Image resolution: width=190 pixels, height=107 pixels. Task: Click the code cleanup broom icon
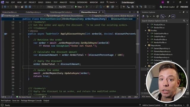(43, 97)
